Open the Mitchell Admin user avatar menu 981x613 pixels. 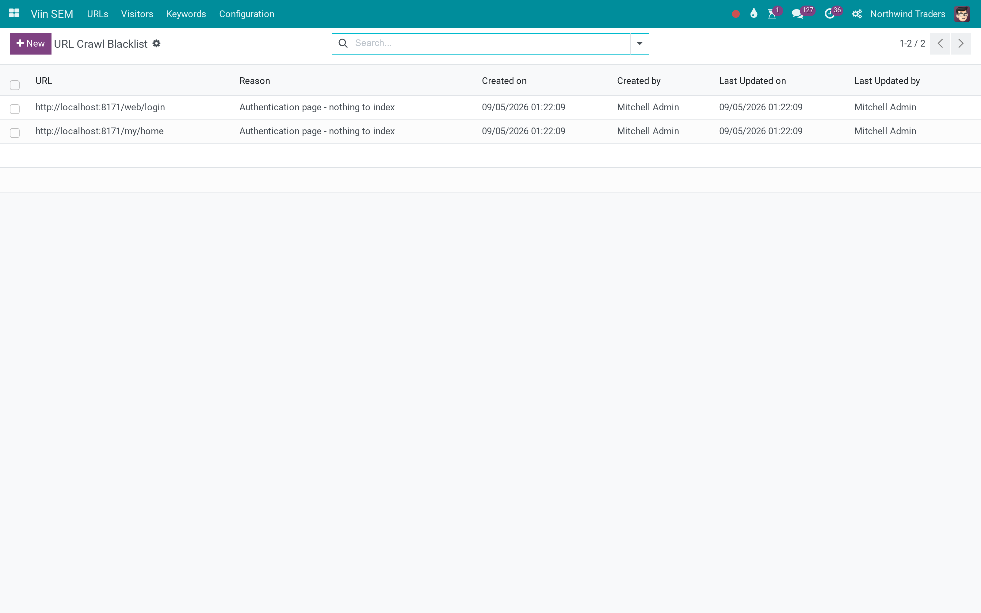(x=962, y=14)
